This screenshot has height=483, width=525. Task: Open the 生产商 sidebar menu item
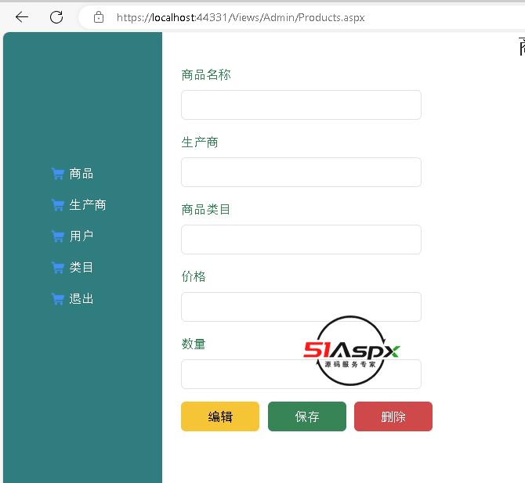point(88,205)
